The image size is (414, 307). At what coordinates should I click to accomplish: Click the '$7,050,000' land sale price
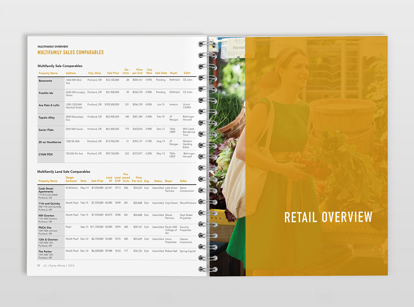pos(97,188)
